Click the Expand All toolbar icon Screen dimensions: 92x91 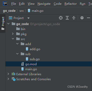tap(67, 18)
